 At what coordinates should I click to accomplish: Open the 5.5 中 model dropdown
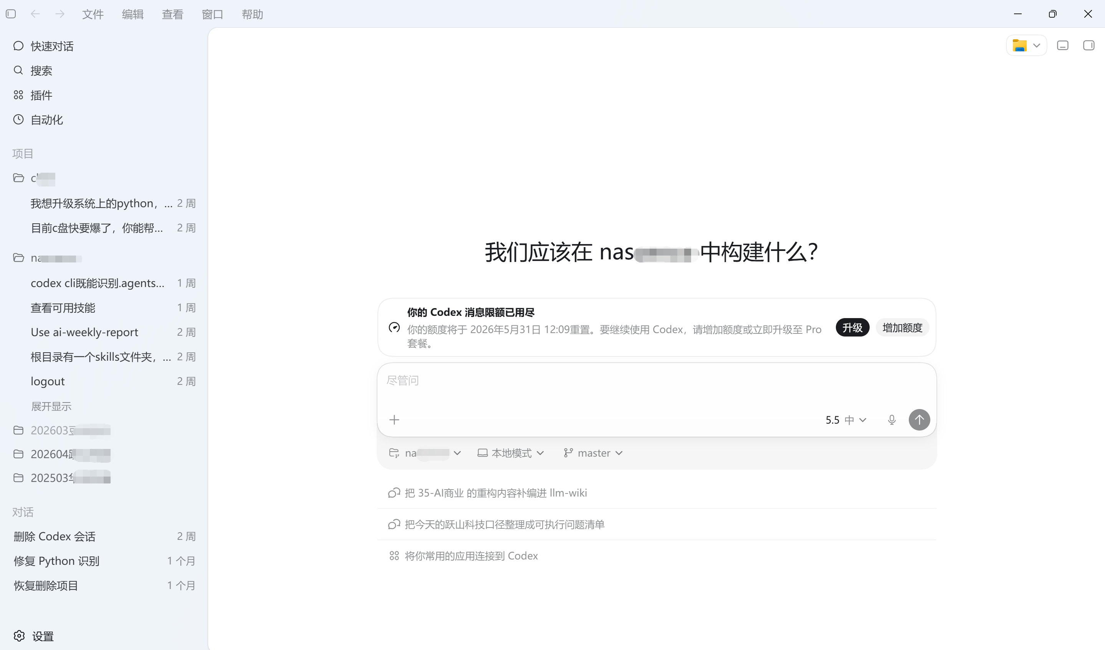[846, 420]
